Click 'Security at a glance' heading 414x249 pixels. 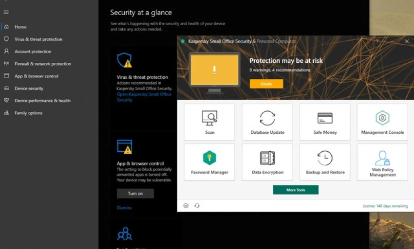point(141,12)
